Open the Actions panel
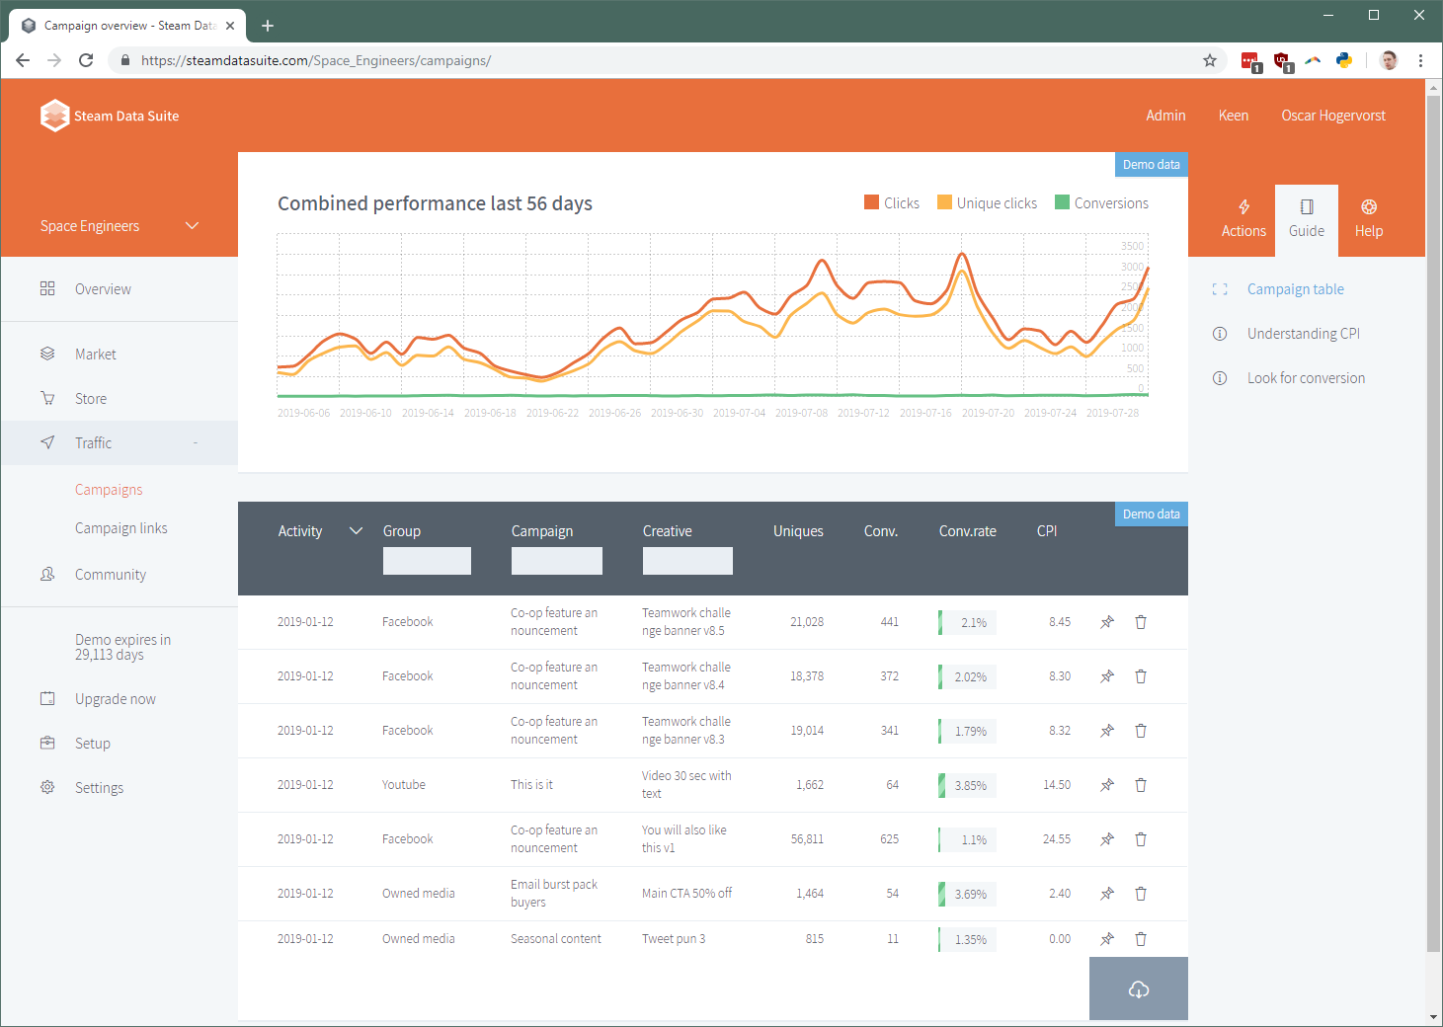Viewport: 1443px width, 1027px height. click(1243, 218)
